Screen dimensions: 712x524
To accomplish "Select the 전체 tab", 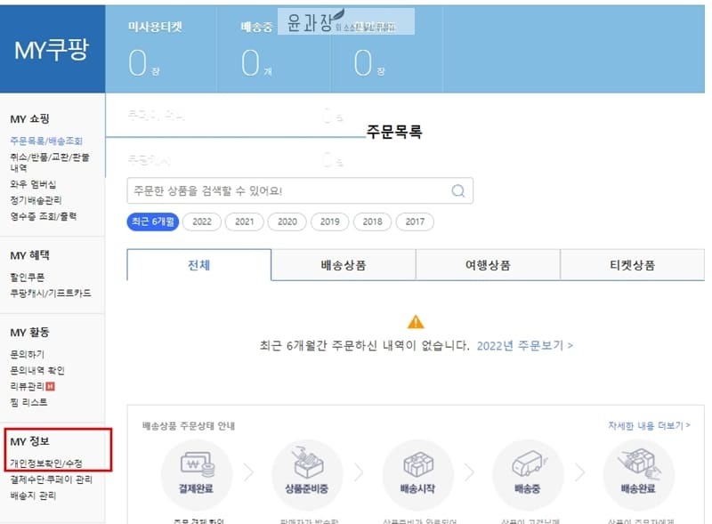I will pos(198,265).
